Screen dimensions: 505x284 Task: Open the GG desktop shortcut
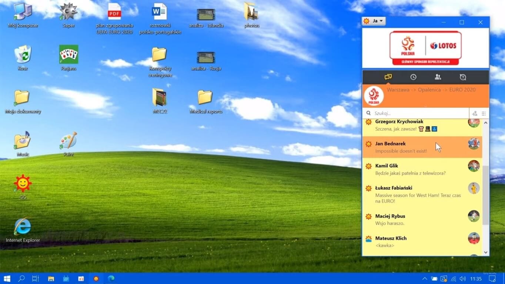tap(23, 184)
